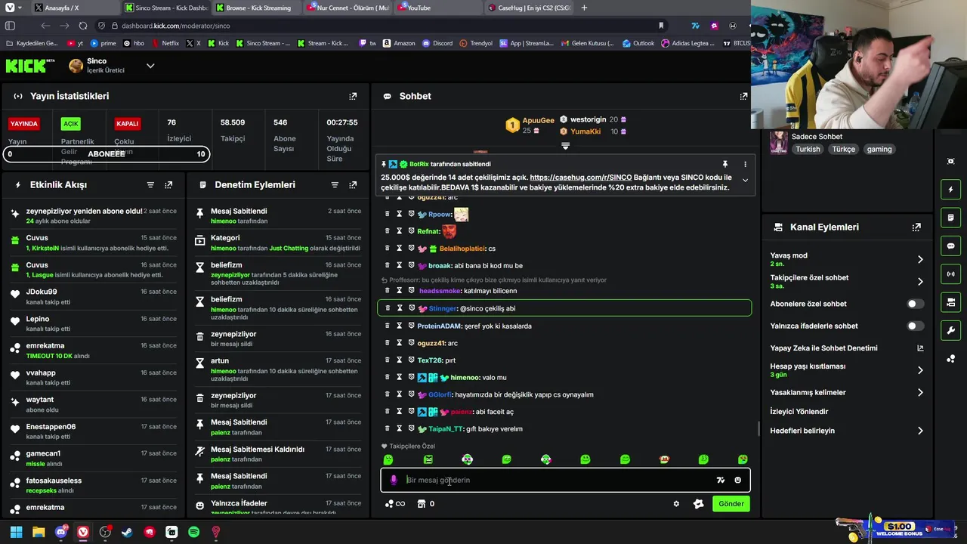Open the Denetim Eylemleri filter icon

pyautogui.click(x=335, y=184)
